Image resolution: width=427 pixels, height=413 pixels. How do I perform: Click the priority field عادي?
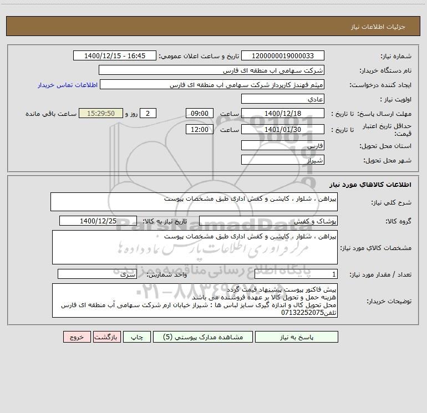pyautogui.click(x=283, y=99)
